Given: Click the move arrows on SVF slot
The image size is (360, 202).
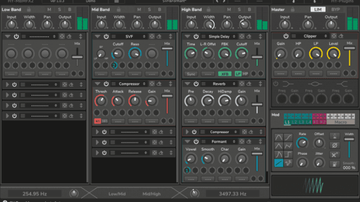Looking at the screenshot, I should pyautogui.click(x=170, y=36).
